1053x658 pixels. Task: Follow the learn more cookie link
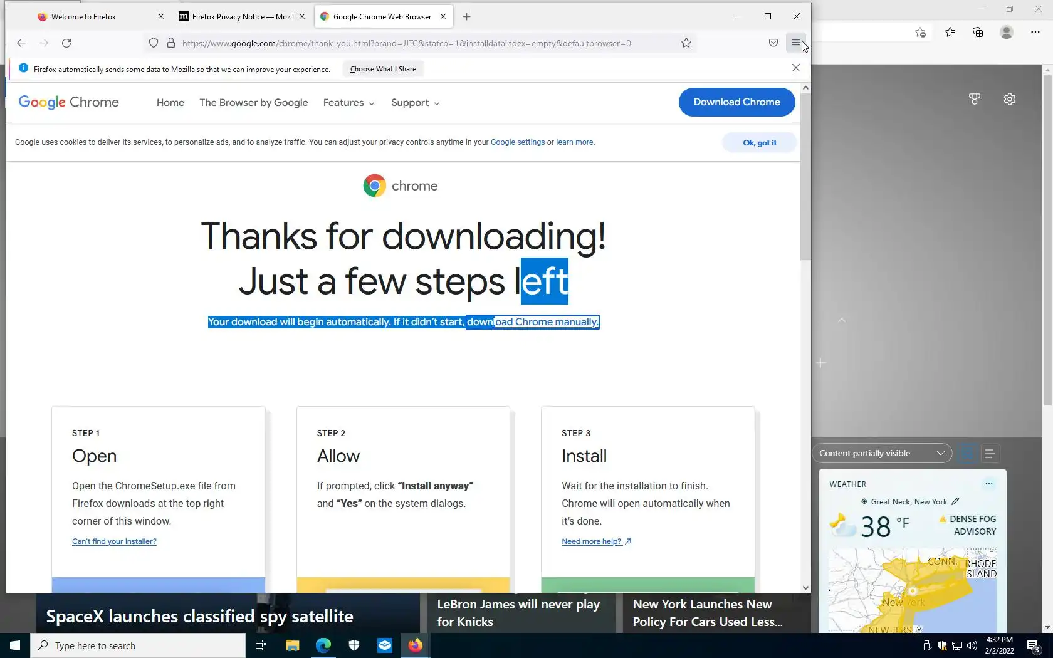[575, 142]
